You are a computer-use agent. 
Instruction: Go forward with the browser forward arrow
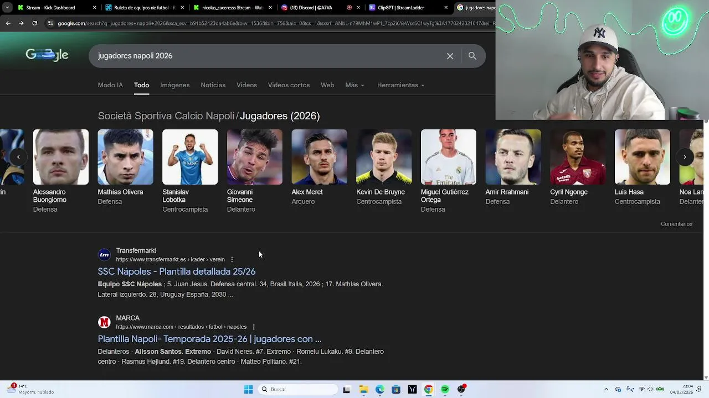point(21,23)
